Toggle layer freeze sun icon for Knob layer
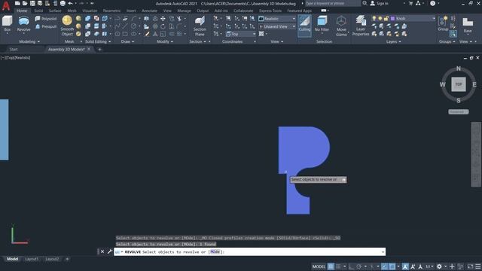This screenshot has width=482, height=271. (380, 18)
